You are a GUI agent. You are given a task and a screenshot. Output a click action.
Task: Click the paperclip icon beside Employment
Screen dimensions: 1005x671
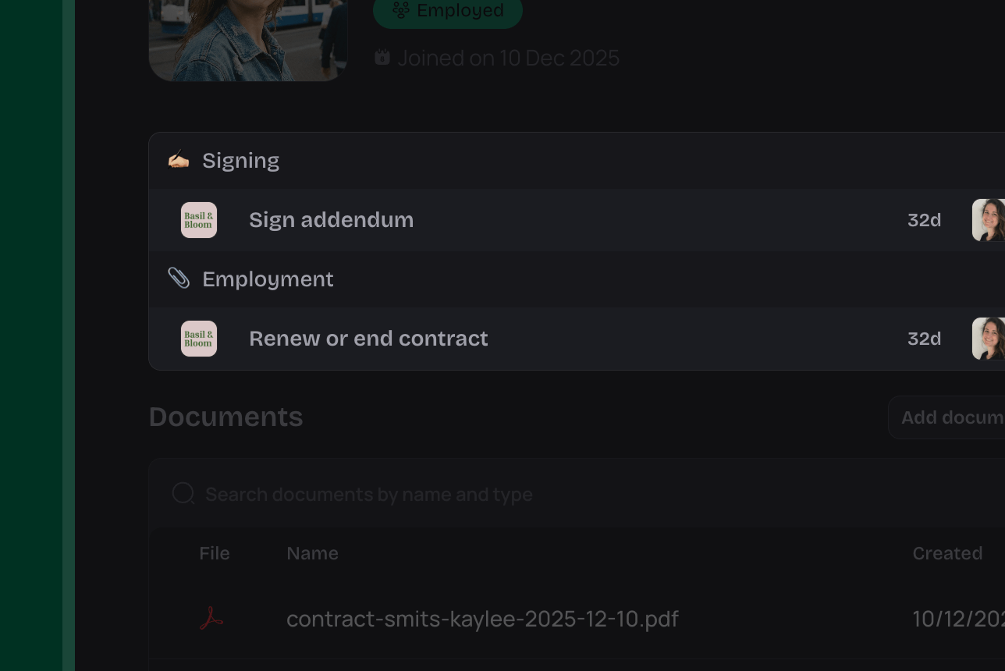click(179, 279)
